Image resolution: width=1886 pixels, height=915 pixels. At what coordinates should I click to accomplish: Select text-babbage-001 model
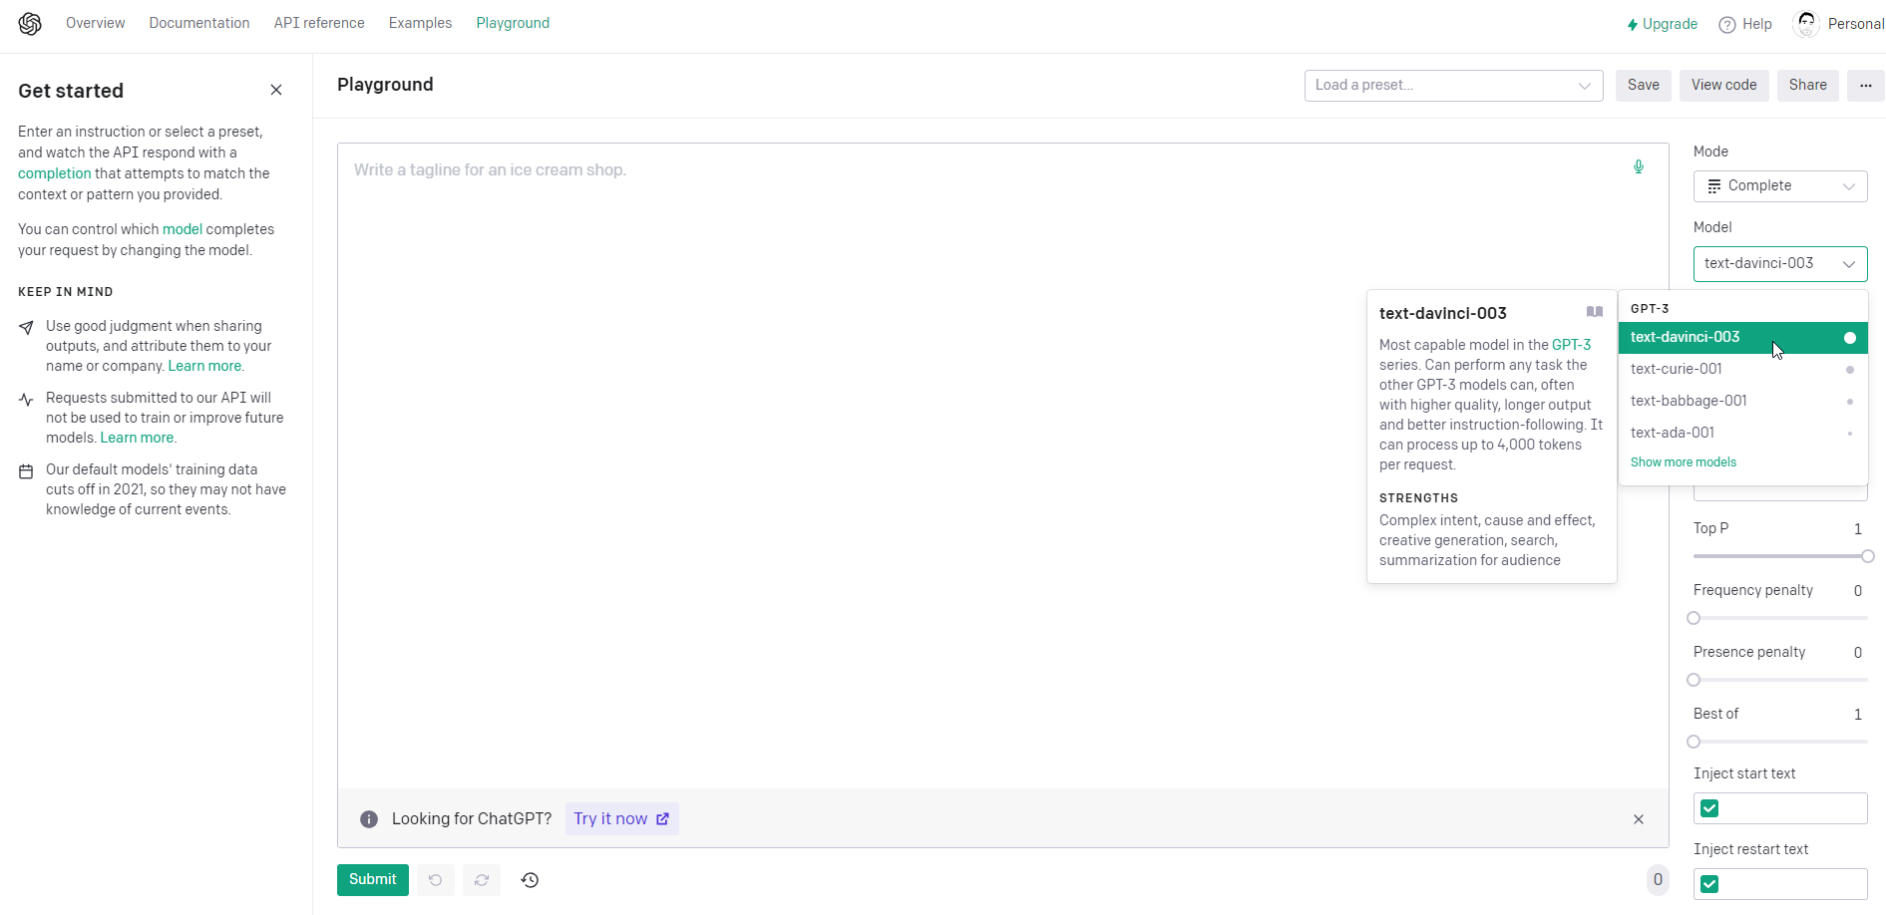(1742, 402)
